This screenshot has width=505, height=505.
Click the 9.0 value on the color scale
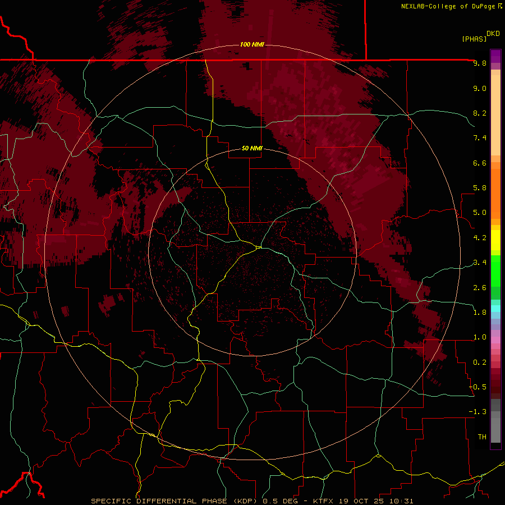[480, 88]
